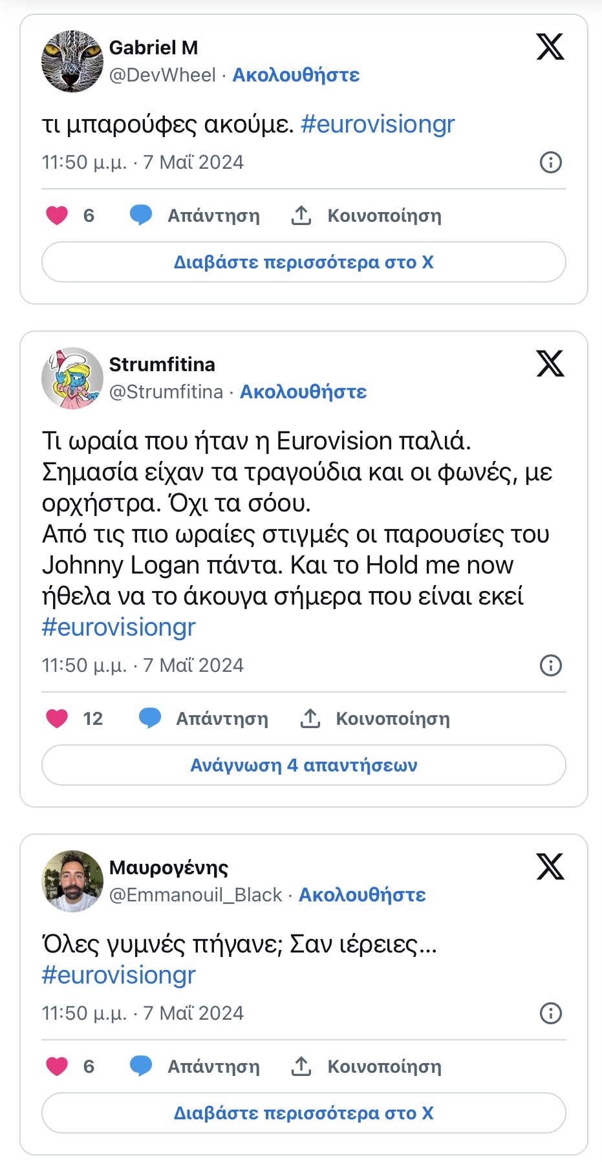The image size is (602, 1162).
Task: Open Strumfitina's Smurfette profile picture
Action: [72, 378]
